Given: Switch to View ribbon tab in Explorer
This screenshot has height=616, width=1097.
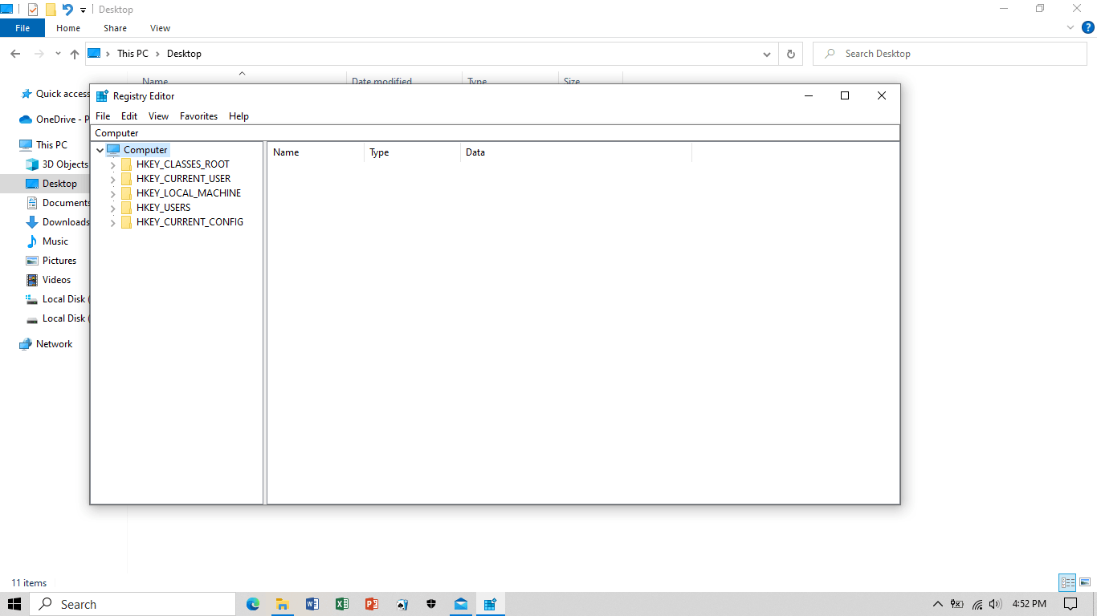Looking at the screenshot, I should pyautogui.click(x=161, y=28).
